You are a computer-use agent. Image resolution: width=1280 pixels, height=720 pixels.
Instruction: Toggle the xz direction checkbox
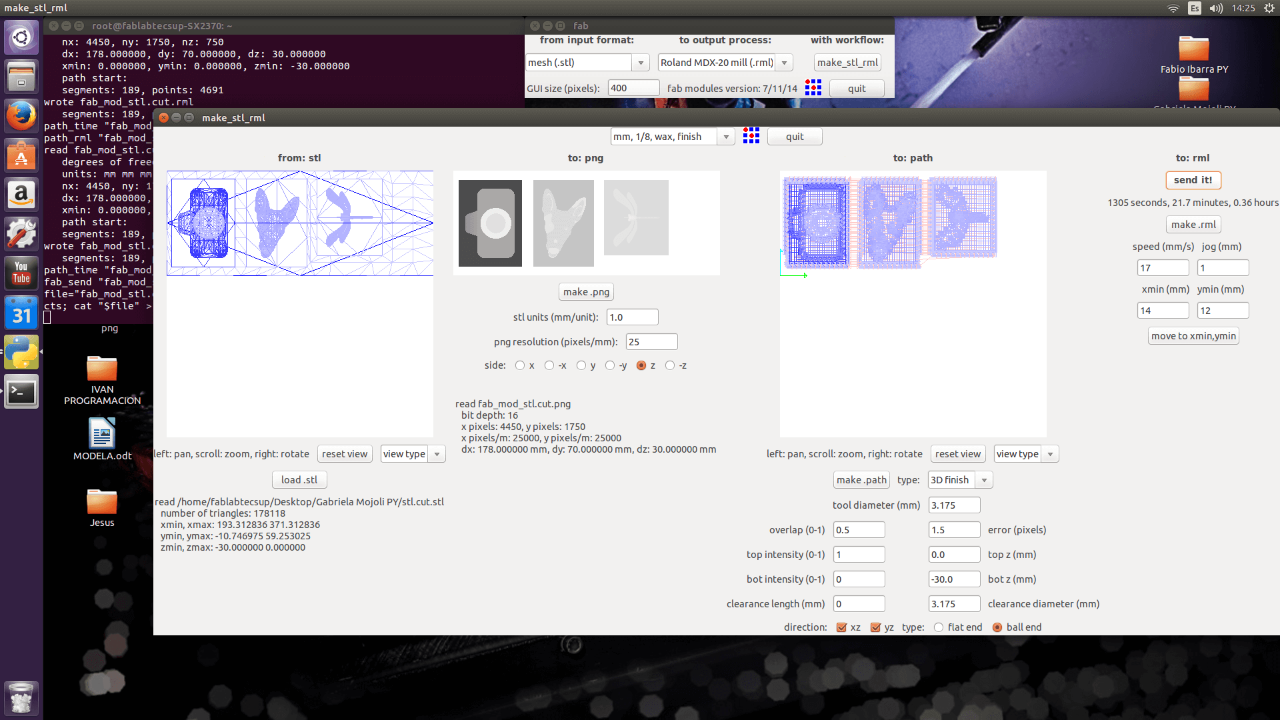(841, 627)
